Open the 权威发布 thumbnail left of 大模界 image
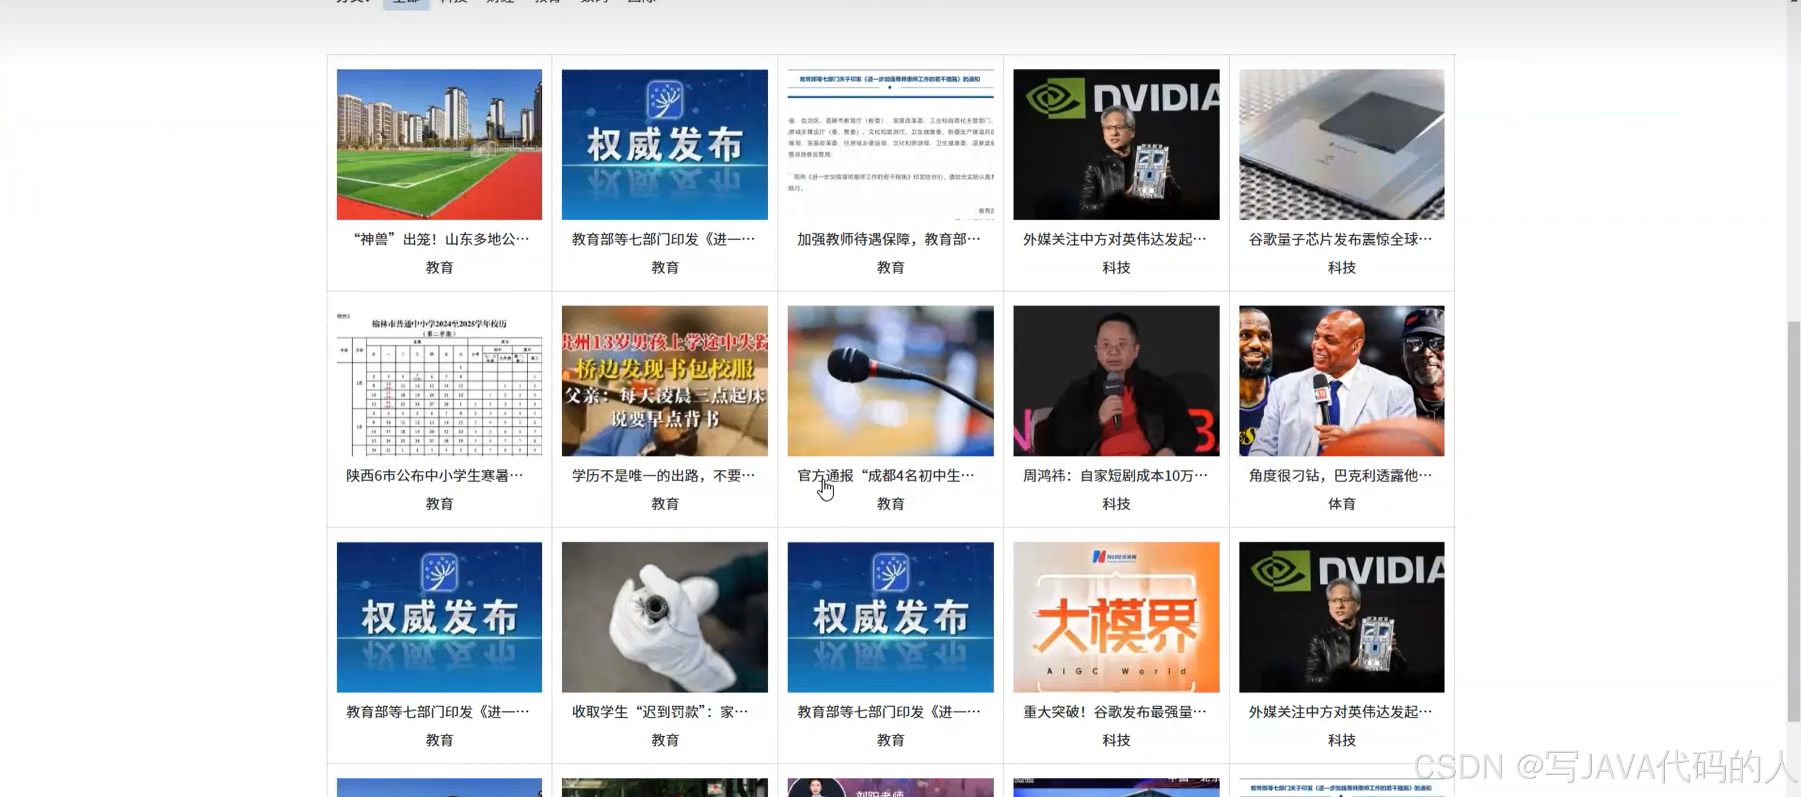The image size is (1801, 797). 890,617
